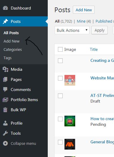This screenshot has width=114, height=157.
Task: Click the Dashboard gauge icon
Action: pyautogui.click(x=5, y=8)
